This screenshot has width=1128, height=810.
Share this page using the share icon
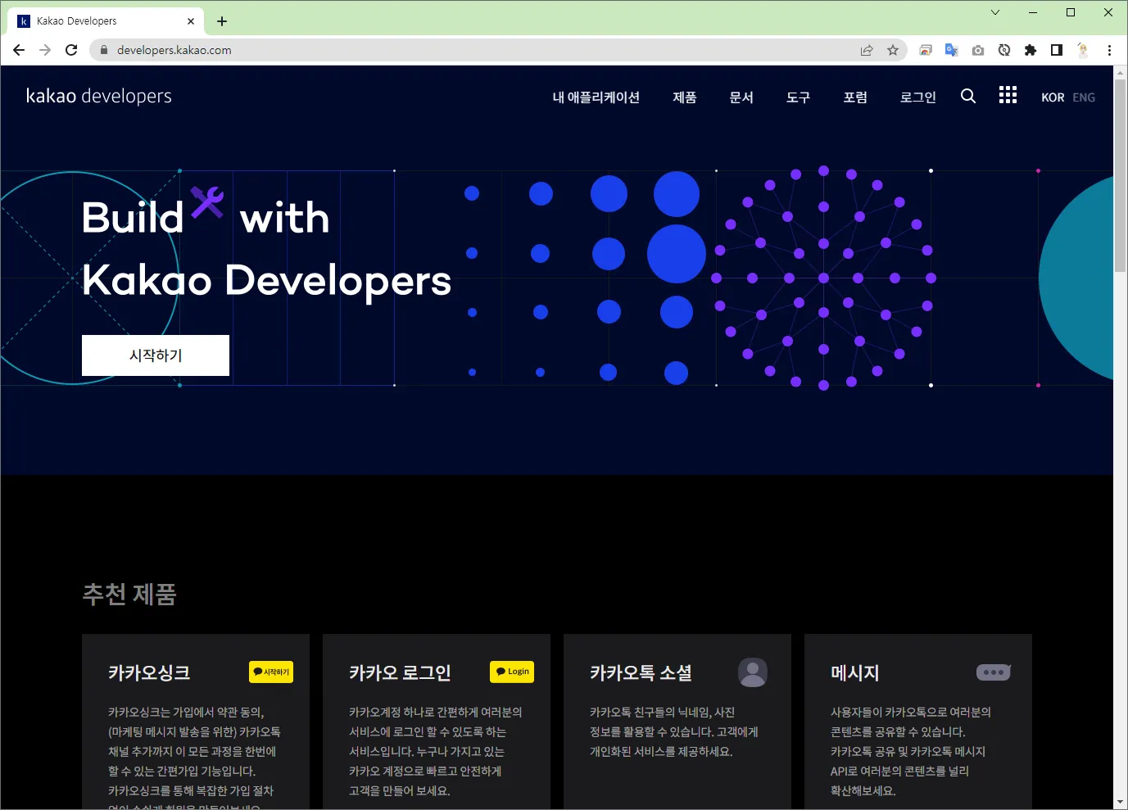[867, 50]
